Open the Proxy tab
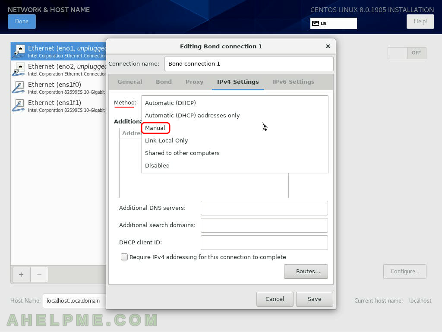The width and height of the screenshot is (442, 332). click(x=195, y=82)
